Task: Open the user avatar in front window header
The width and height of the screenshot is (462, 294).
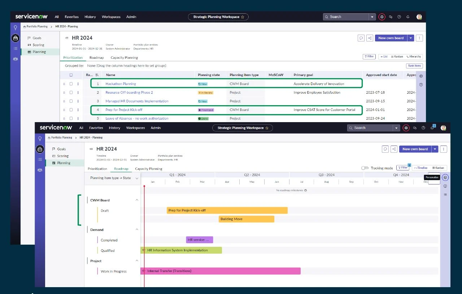Action: (443, 128)
